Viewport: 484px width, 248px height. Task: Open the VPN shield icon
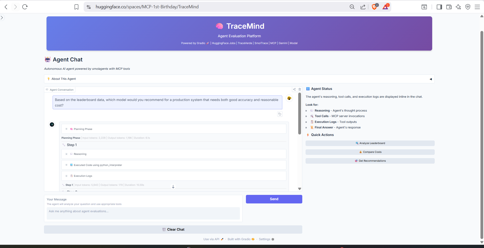pyautogui.click(x=468, y=7)
